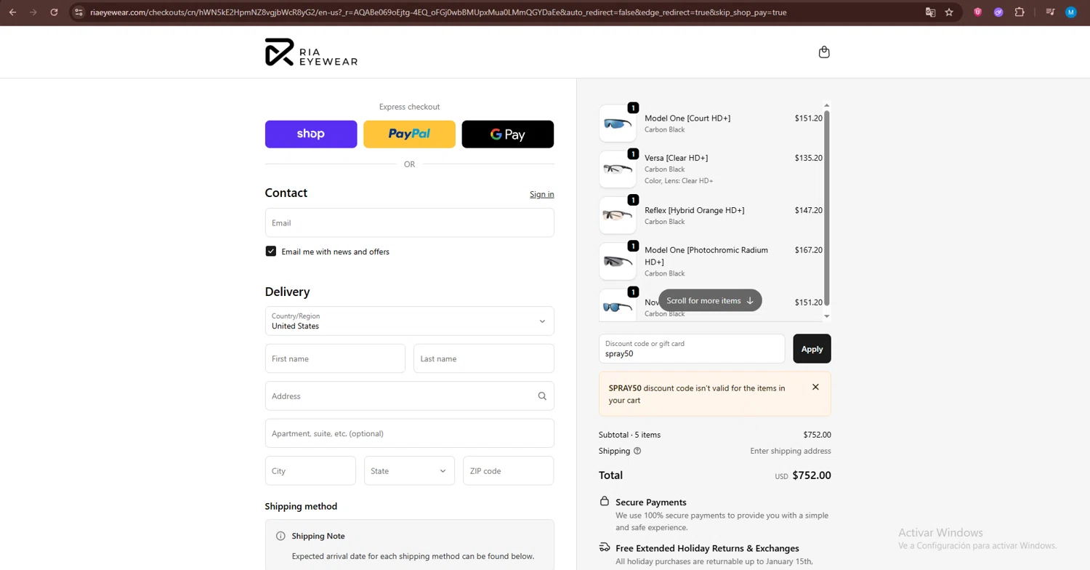Toggle Email me with news and offers
Screen dimensions: 1090x570
tap(271, 252)
